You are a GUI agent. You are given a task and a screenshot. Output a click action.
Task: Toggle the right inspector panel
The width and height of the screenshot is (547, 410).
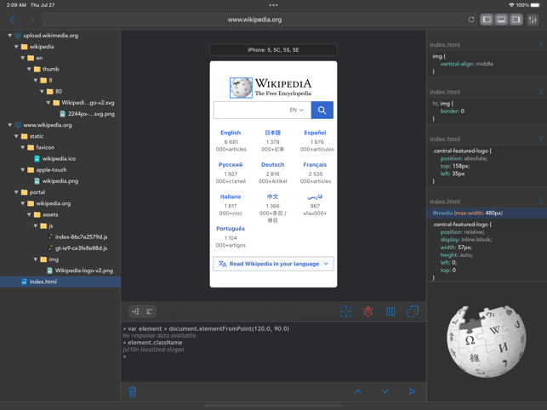(x=516, y=20)
